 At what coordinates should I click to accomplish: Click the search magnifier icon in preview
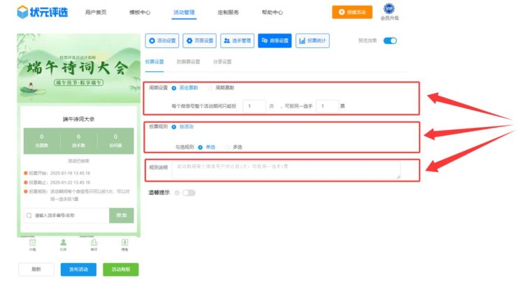(x=29, y=216)
